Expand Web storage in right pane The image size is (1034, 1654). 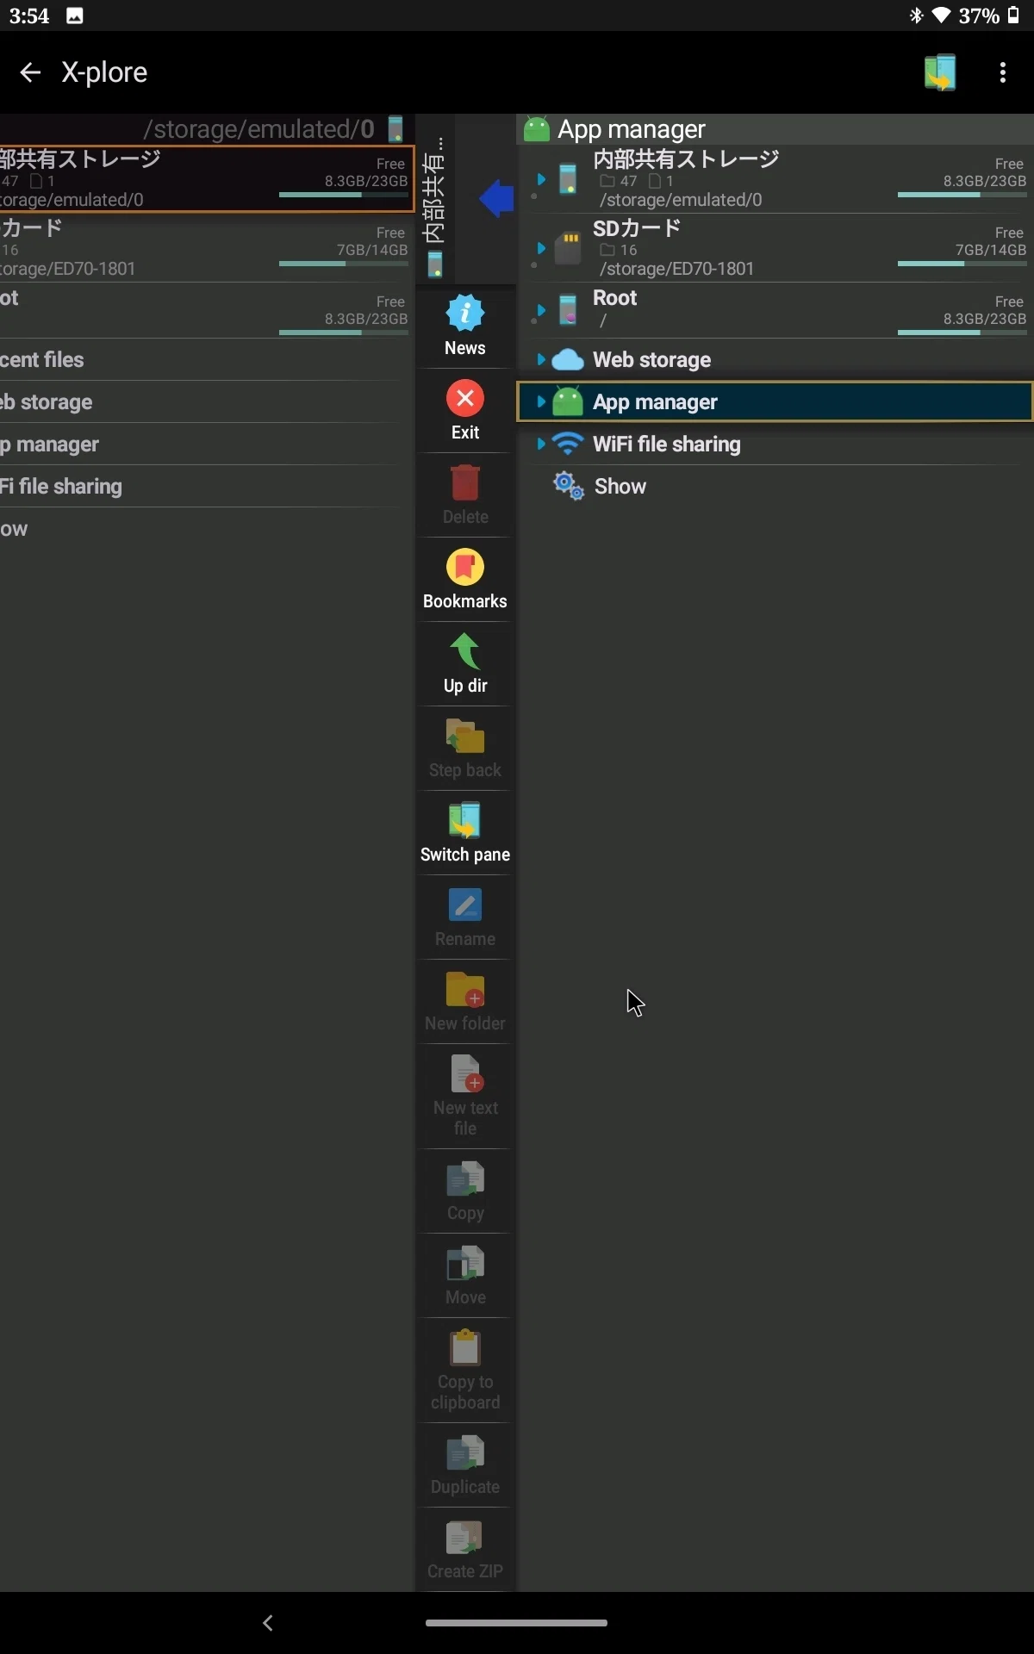click(541, 359)
